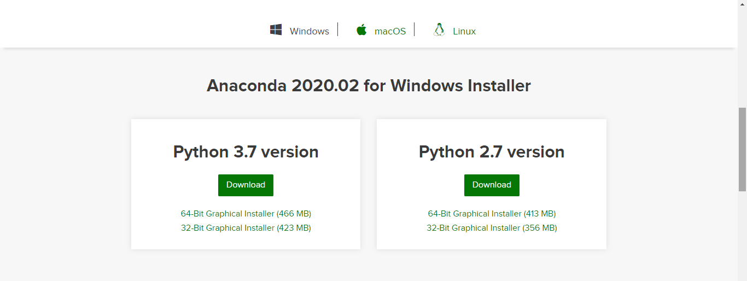Select the Windows tab label
This screenshot has height=281, width=747.
click(x=310, y=31)
